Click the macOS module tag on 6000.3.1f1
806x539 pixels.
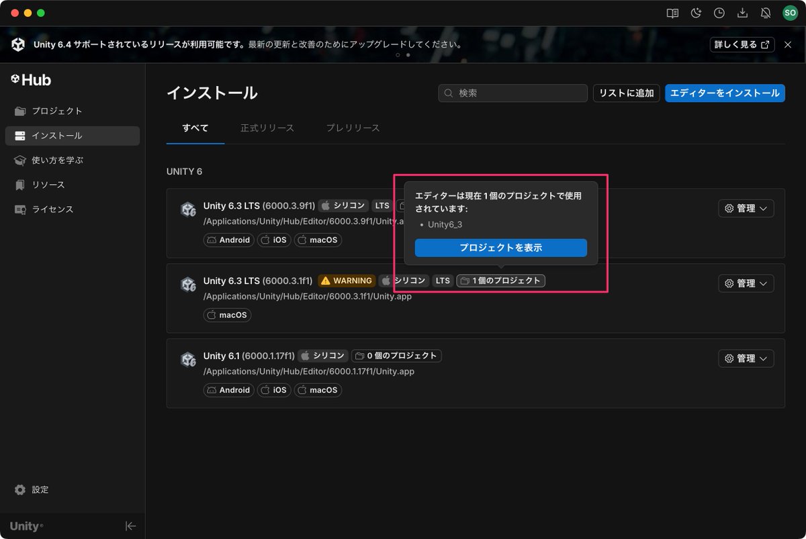pos(227,315)
